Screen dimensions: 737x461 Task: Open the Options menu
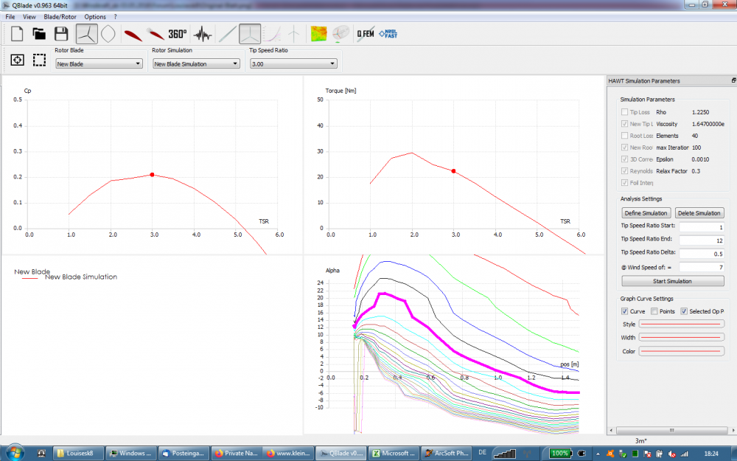pos(95,16)
